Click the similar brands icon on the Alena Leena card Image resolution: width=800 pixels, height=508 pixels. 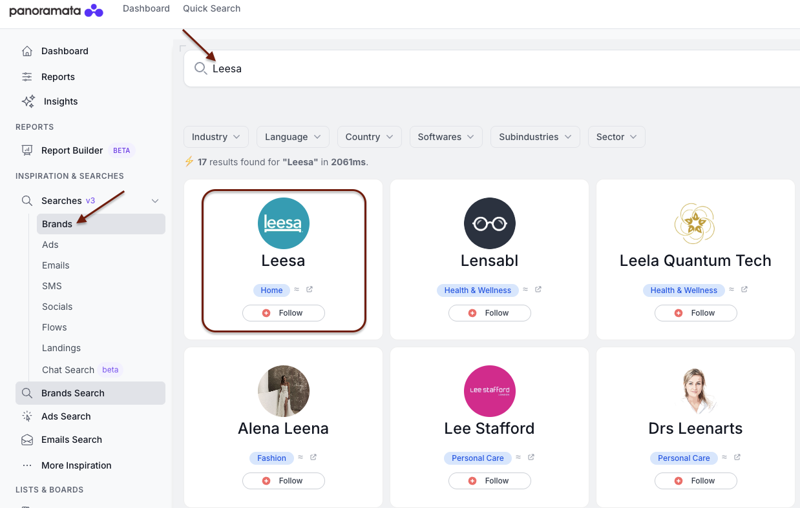(300, 457)
